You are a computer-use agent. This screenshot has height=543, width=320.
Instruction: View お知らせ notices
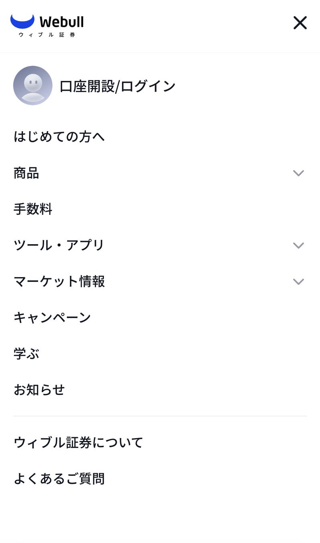[39, 390]
